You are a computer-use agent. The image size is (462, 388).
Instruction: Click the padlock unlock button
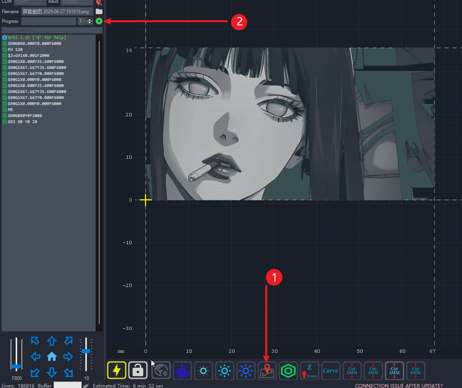(138, 370)
